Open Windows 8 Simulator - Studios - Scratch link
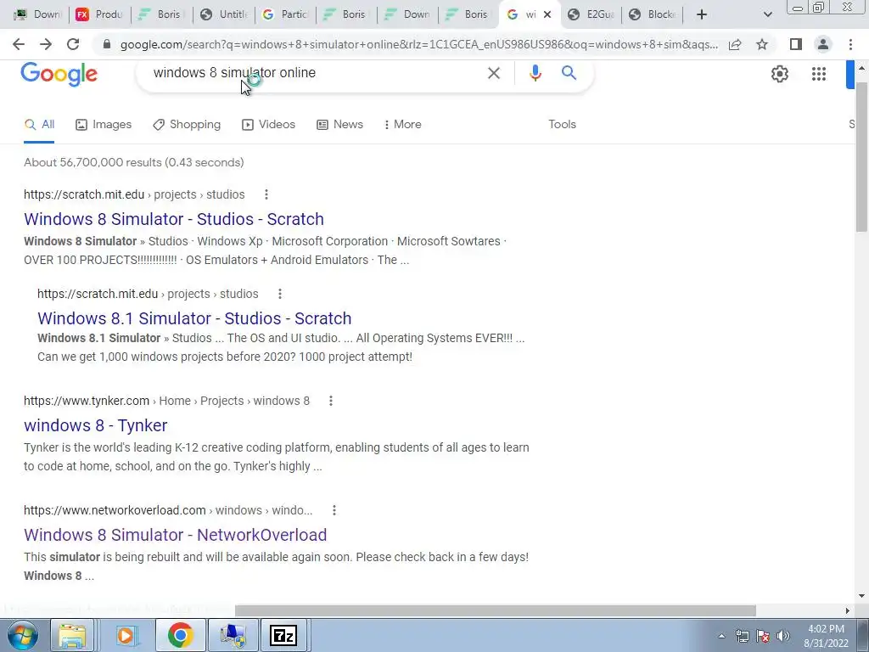The image size is (869, 652). pos(174,219)
